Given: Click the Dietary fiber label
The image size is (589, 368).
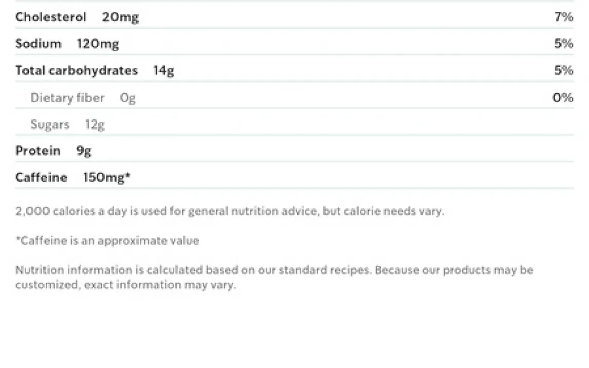Looking at the screenshot, I should click(67, 98).
